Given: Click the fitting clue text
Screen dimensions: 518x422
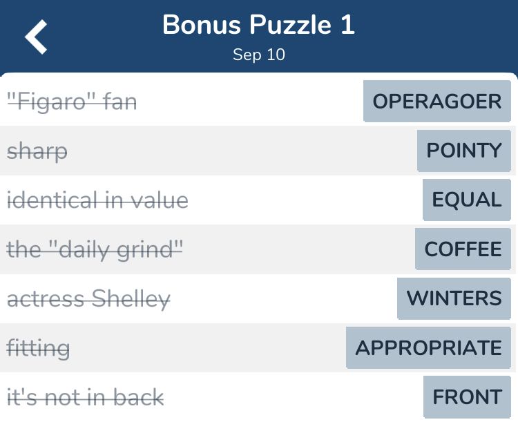Looking at the screenshot, I should coord(38,349).
